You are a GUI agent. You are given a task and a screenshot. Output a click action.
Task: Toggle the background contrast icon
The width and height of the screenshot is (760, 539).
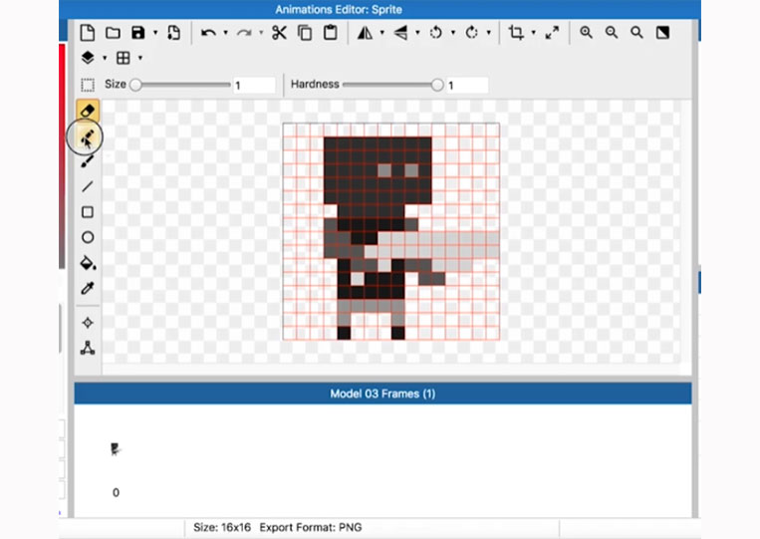coord(662,33)
